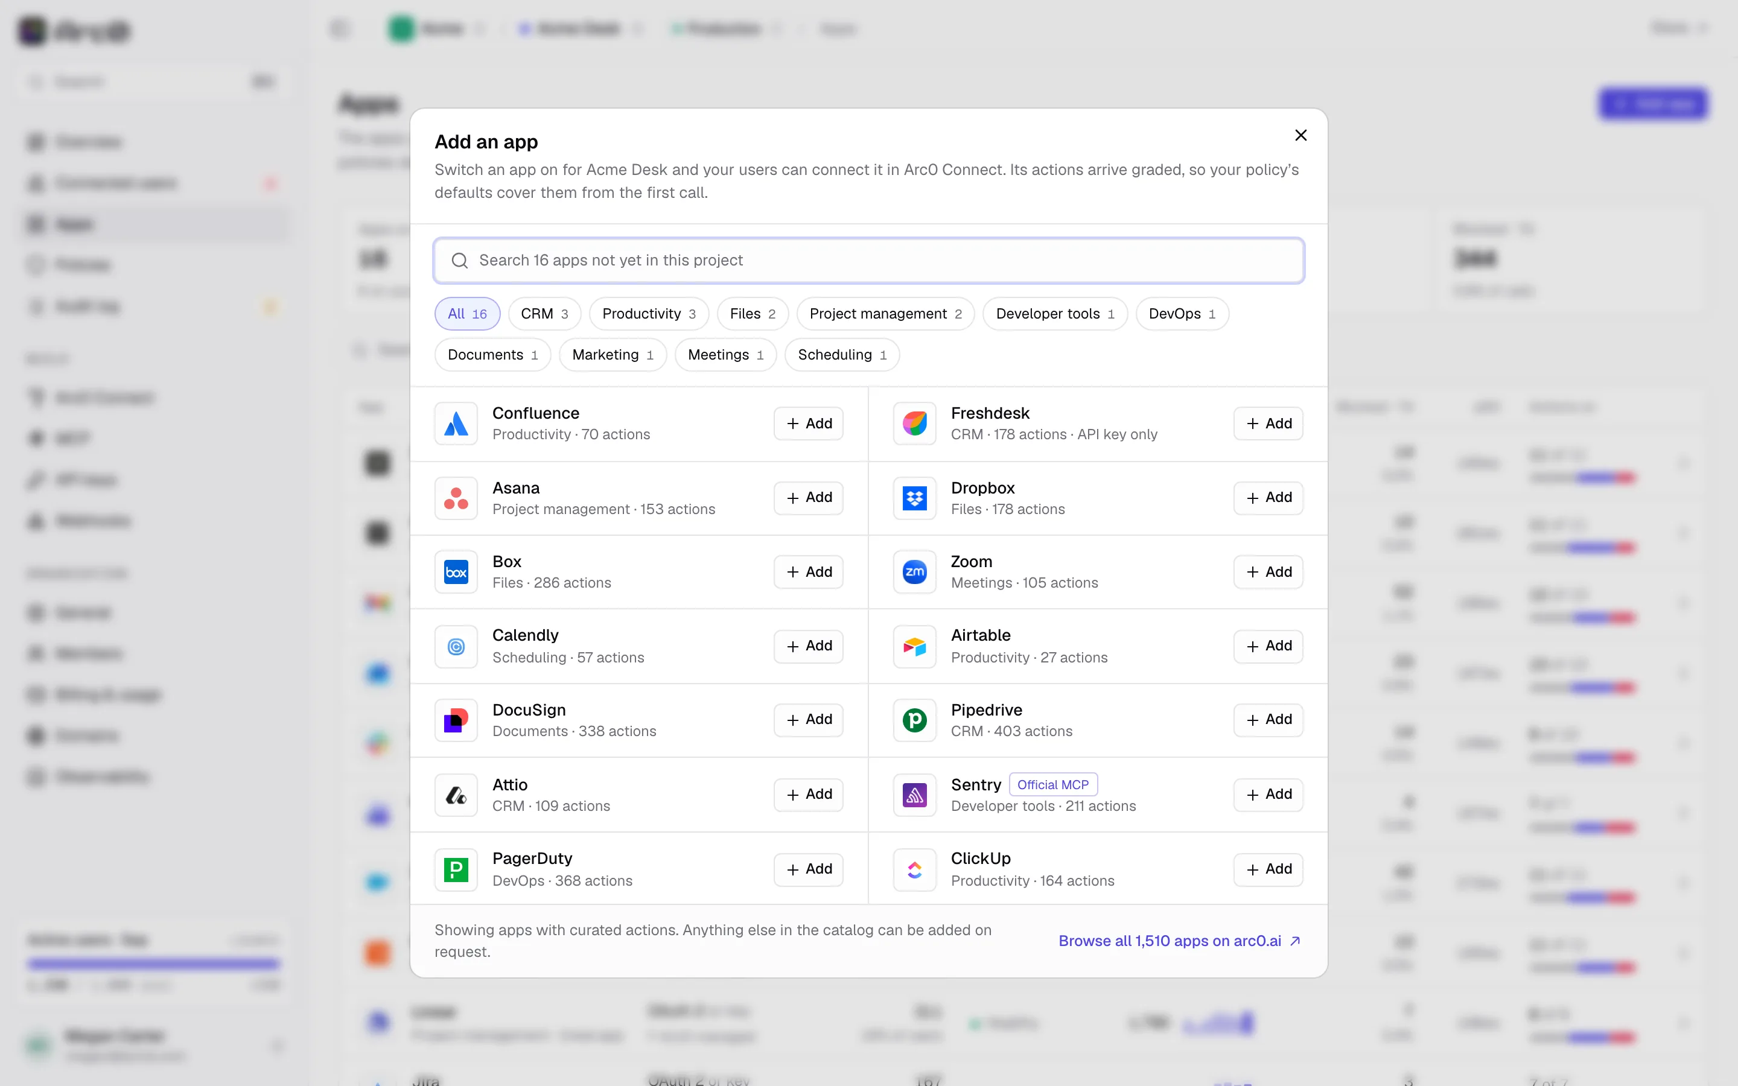Screen dimensions: 1738x1086
Task: Click the DocuSign app logo icon
Action: [456, 720]
